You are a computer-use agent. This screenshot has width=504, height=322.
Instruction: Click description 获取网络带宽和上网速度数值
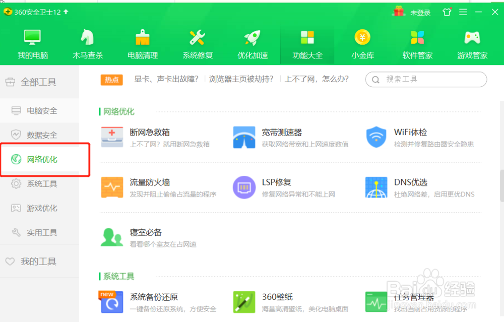pyautogui.click(x=305, y=144)
